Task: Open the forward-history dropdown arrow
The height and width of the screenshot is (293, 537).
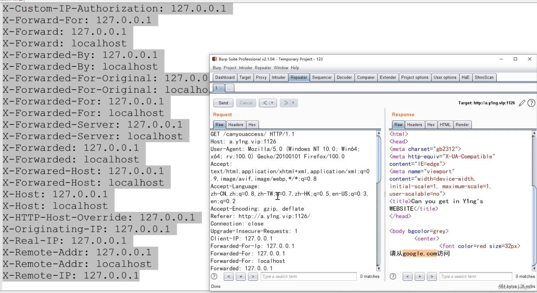Action: pyautogui.click(x=293, y=103)
